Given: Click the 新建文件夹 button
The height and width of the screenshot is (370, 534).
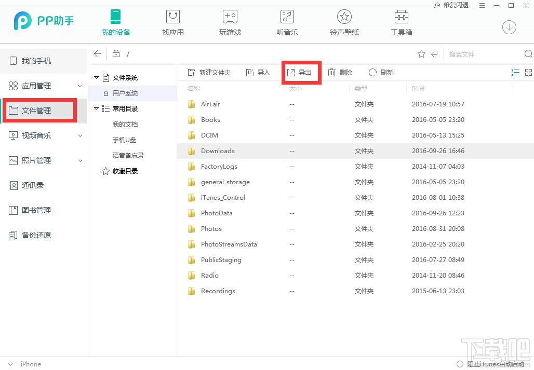Looking at the screenshot, I should [x=210, y=72].
